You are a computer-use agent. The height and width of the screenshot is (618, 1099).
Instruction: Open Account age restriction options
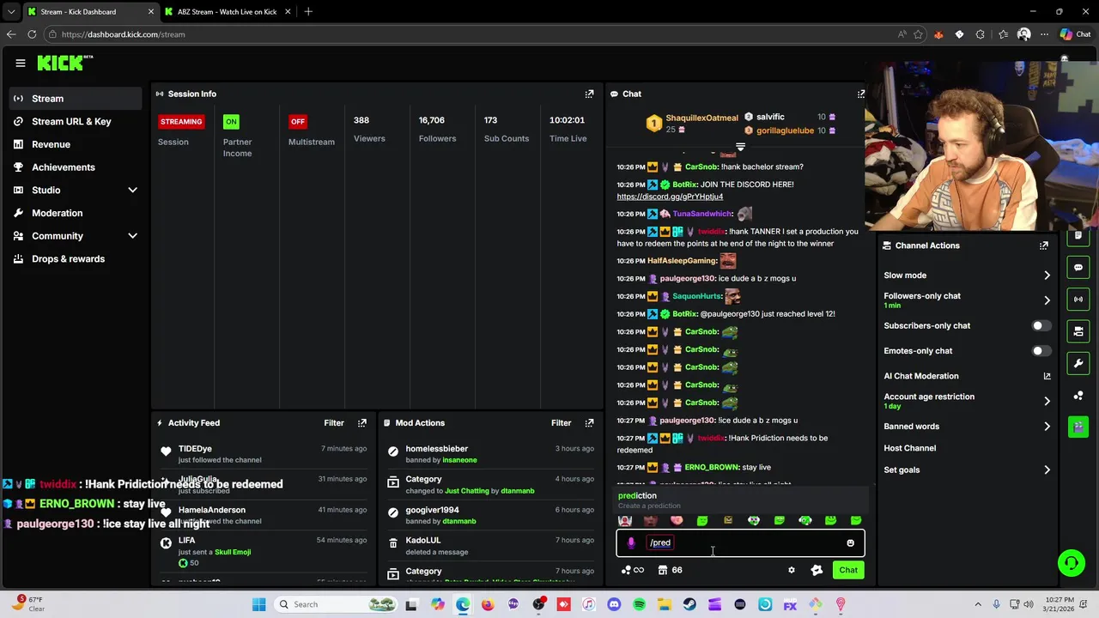pos(967,401)
